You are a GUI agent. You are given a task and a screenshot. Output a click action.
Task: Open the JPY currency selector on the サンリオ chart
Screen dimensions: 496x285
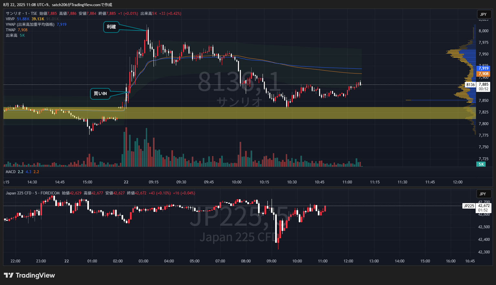click(x=483, y=14)
